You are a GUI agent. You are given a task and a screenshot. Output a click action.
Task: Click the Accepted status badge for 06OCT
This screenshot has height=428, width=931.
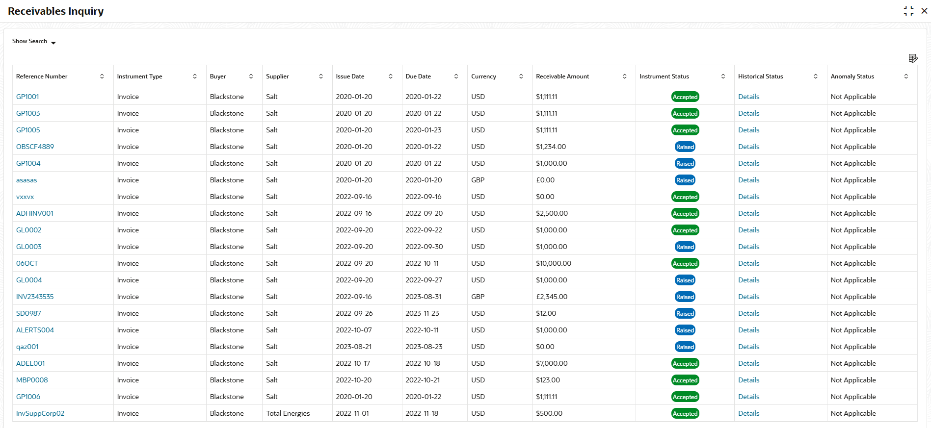point(685,264)
